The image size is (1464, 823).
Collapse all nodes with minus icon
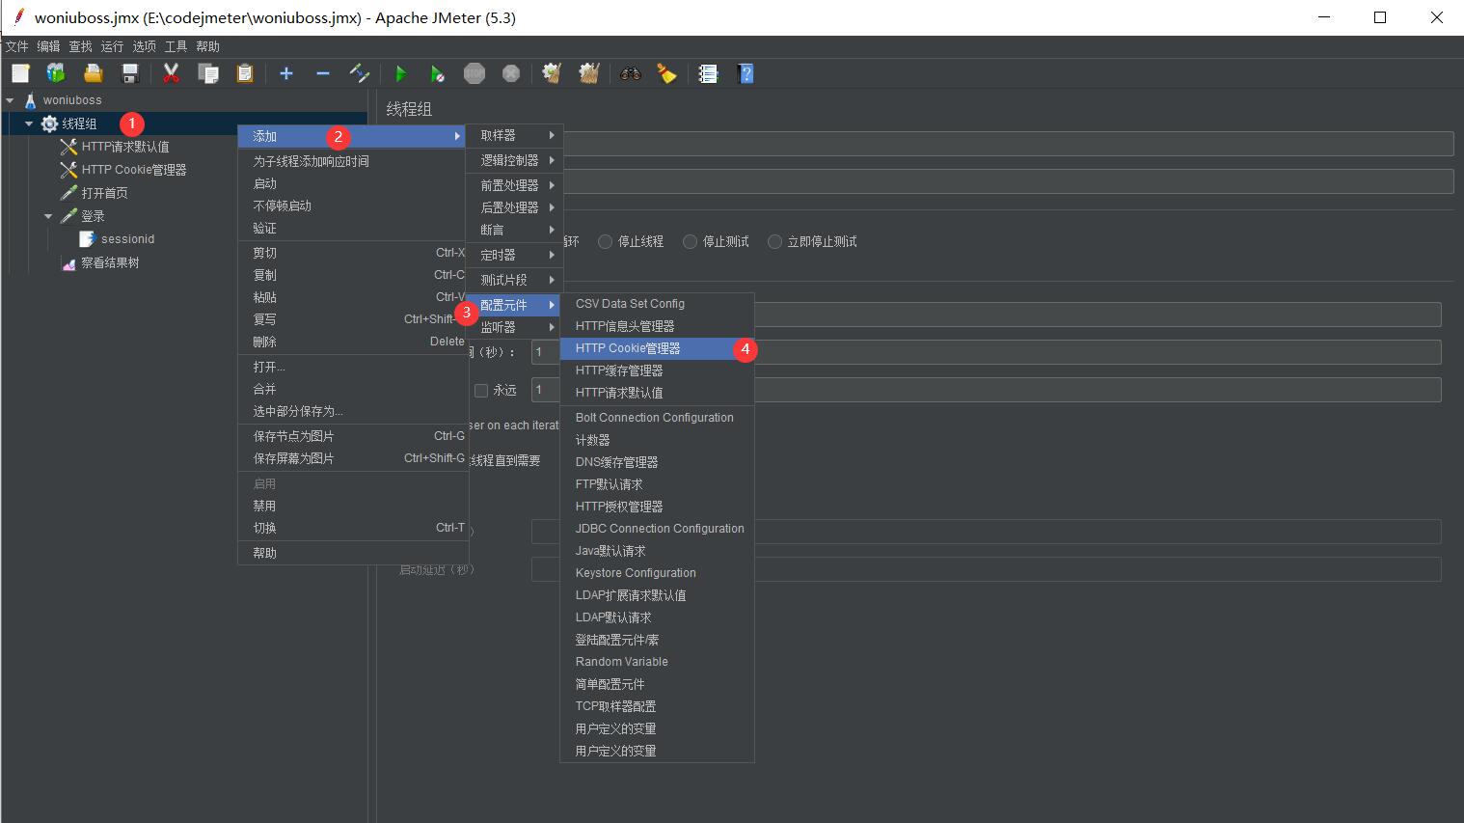coord(323,73)
